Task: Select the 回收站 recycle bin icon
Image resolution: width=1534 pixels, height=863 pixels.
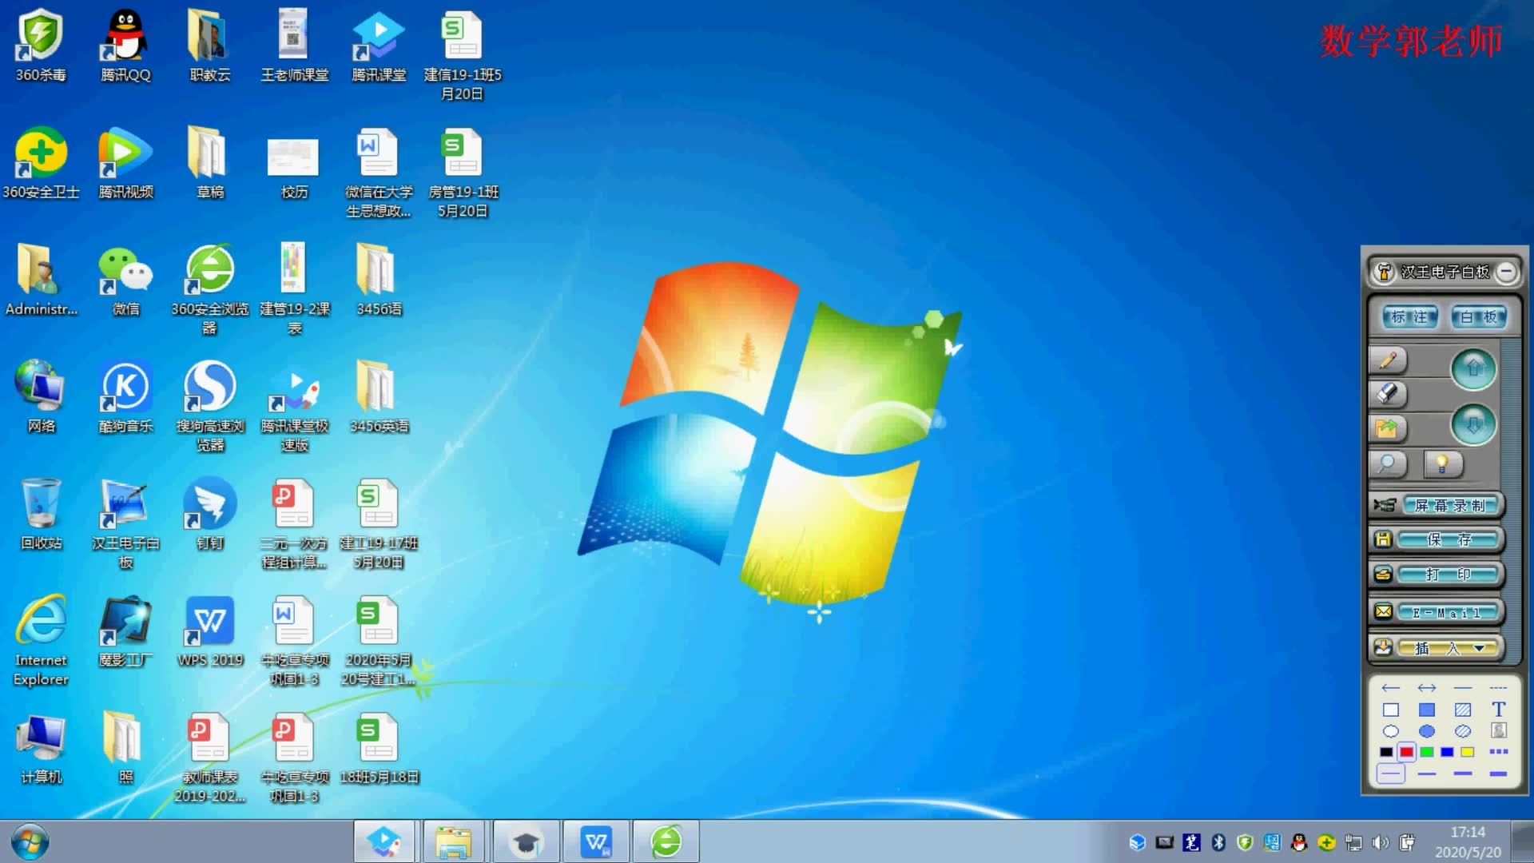Action: tap(41, 514)
